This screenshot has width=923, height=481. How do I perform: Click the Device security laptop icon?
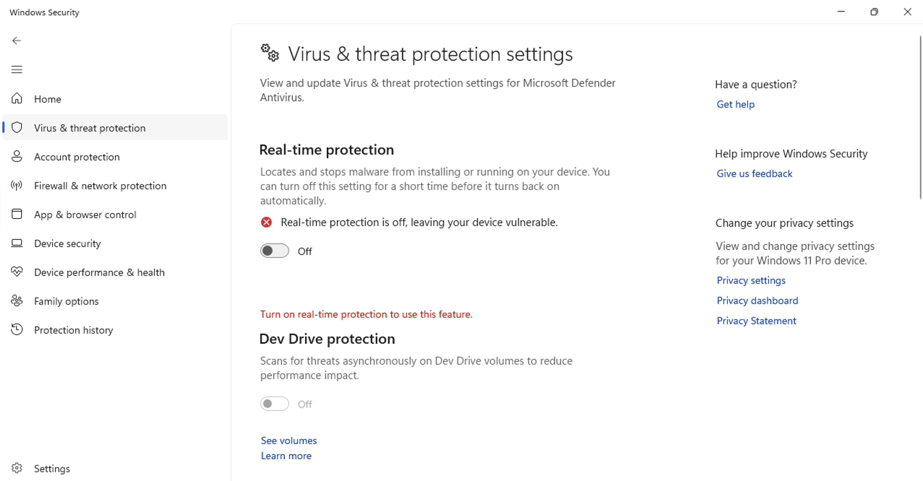[x=17, y=243]
